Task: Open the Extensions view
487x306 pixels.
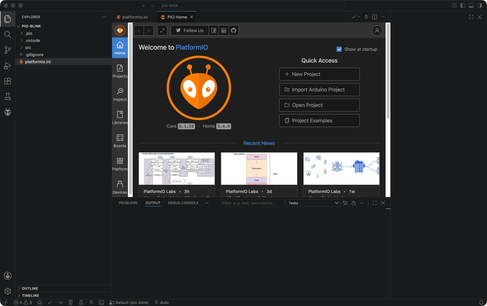Action: coord(8,81)
